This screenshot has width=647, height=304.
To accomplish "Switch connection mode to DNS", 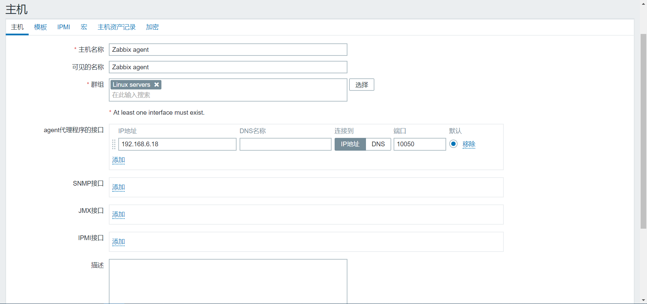I will 378,144.
